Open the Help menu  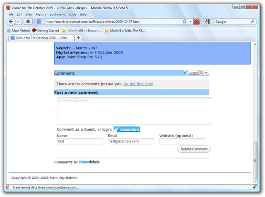(83, 15)
